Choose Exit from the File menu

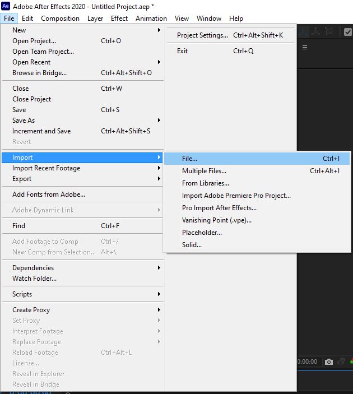click(231, 51)
